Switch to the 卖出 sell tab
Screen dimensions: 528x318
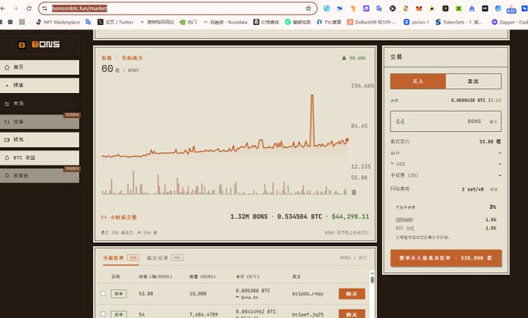point(473,81)
